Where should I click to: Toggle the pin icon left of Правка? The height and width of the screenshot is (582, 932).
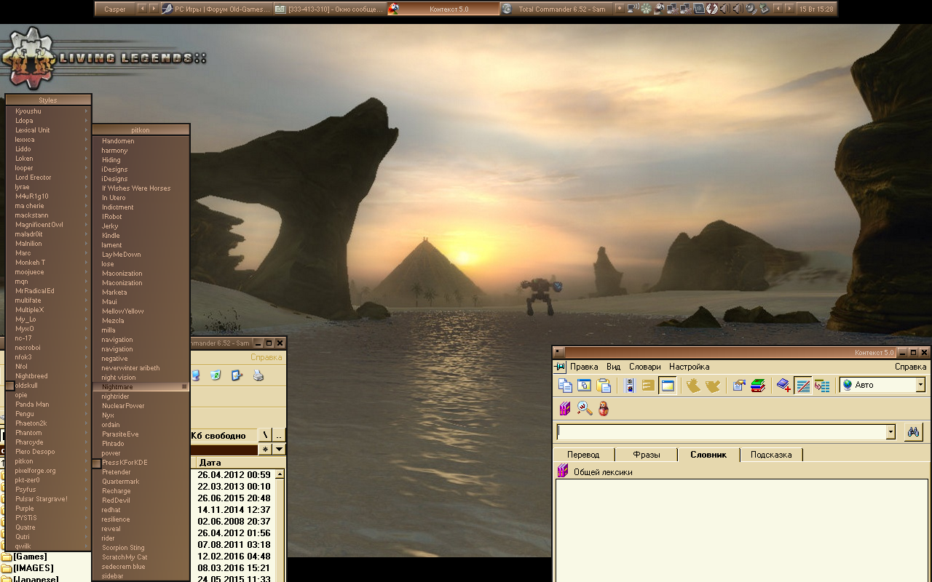560,367
